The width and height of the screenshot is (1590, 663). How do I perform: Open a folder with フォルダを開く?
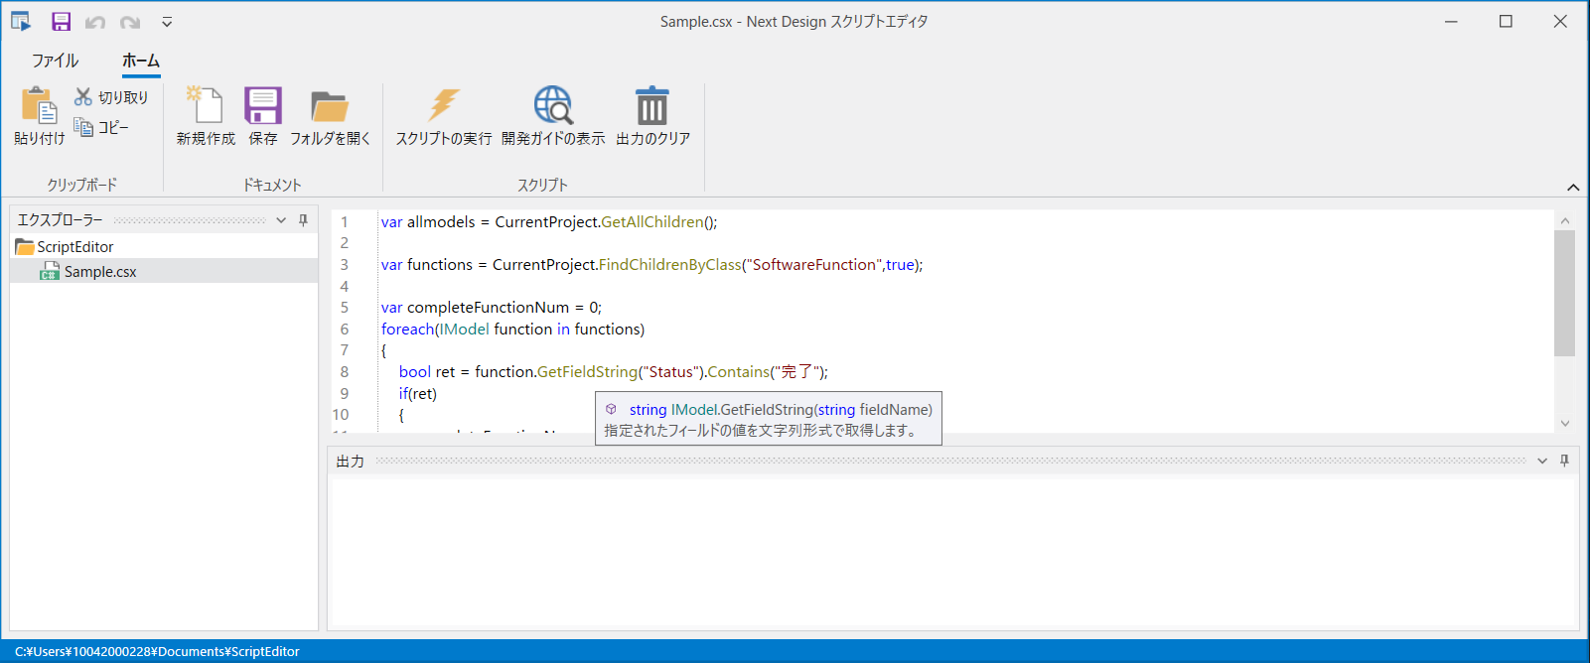pyautogui.click(x=330, y=116)
